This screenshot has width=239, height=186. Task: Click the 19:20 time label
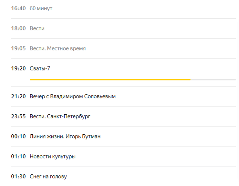pos(18,68)
